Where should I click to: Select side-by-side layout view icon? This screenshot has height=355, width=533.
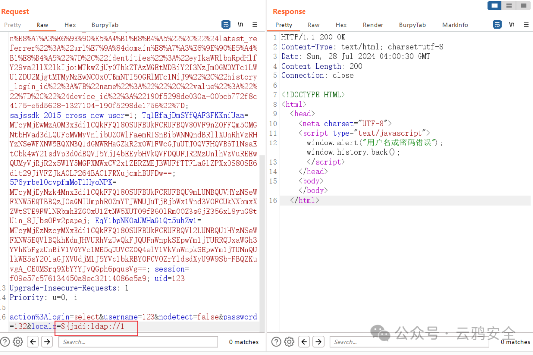(x=494, y=6)
